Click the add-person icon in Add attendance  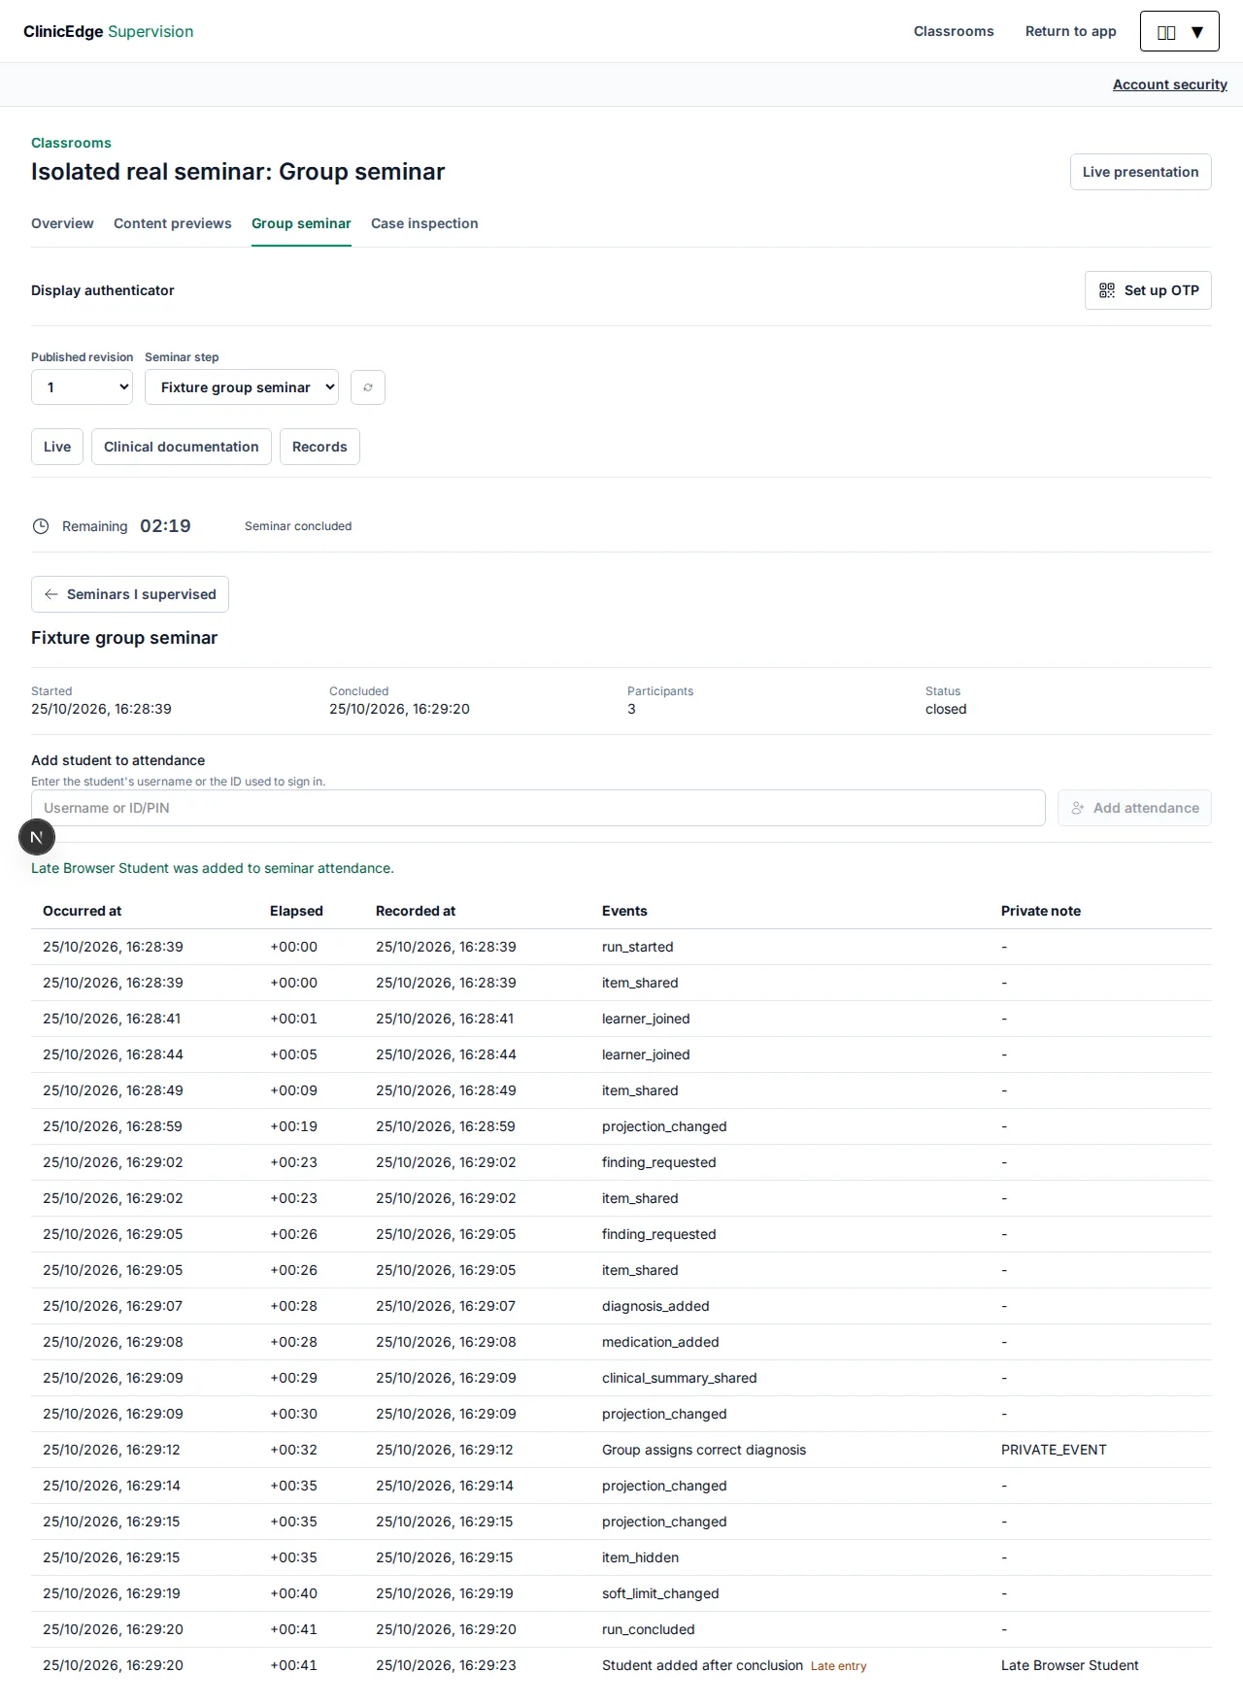pyautogui.click(x=1078, y=808)
